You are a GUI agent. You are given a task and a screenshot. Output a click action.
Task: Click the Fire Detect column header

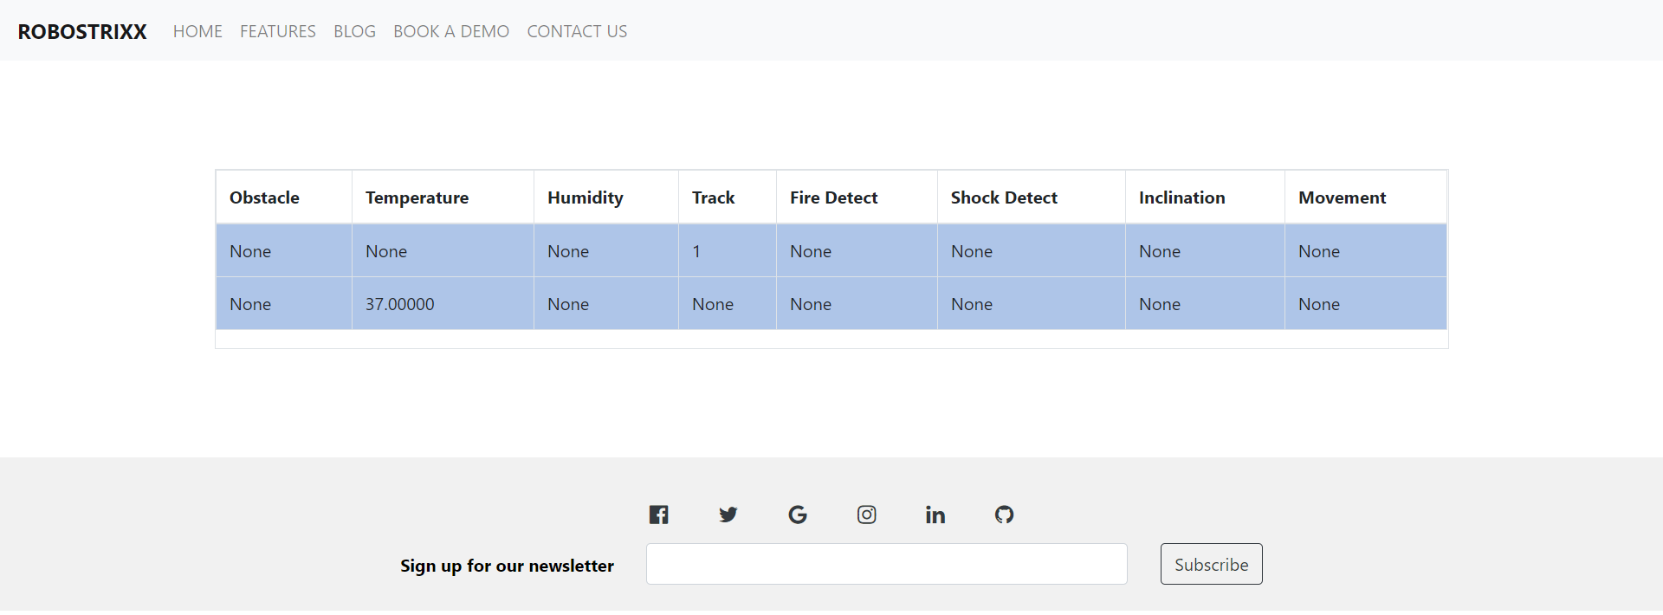[833, 197]
